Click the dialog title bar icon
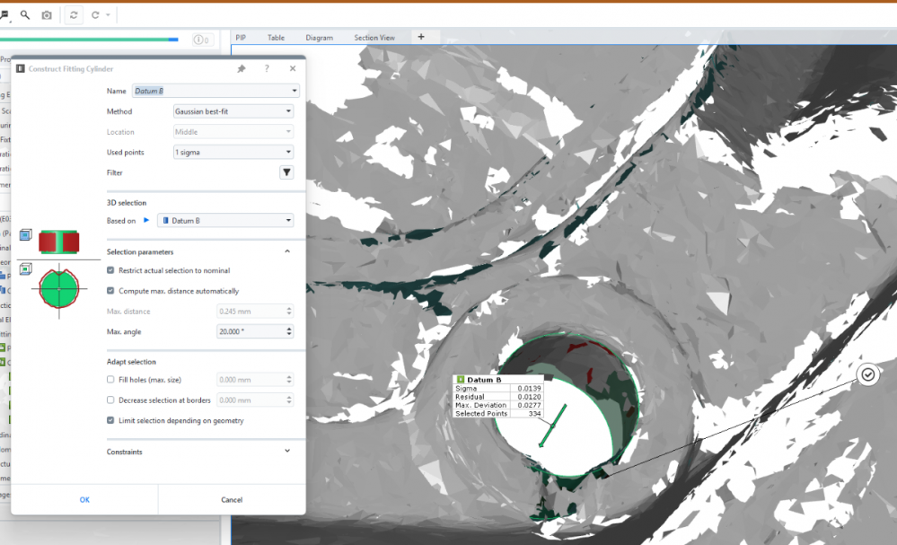This screenshot has width=897, height=545. (20, 68)
